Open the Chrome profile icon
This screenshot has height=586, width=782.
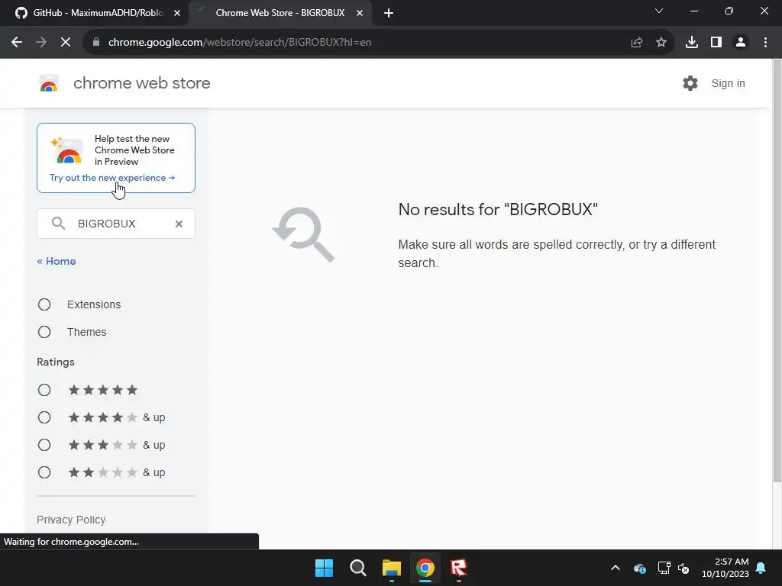tap(741, 43)
